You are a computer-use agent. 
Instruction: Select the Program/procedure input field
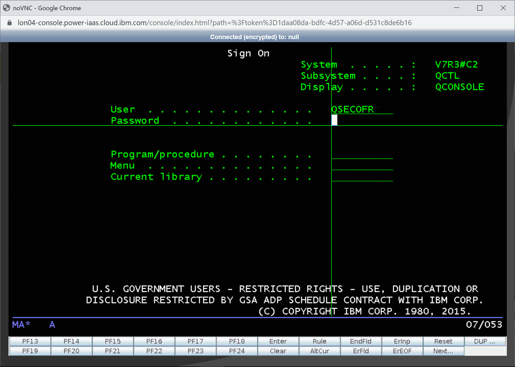[x=362, y=154]
